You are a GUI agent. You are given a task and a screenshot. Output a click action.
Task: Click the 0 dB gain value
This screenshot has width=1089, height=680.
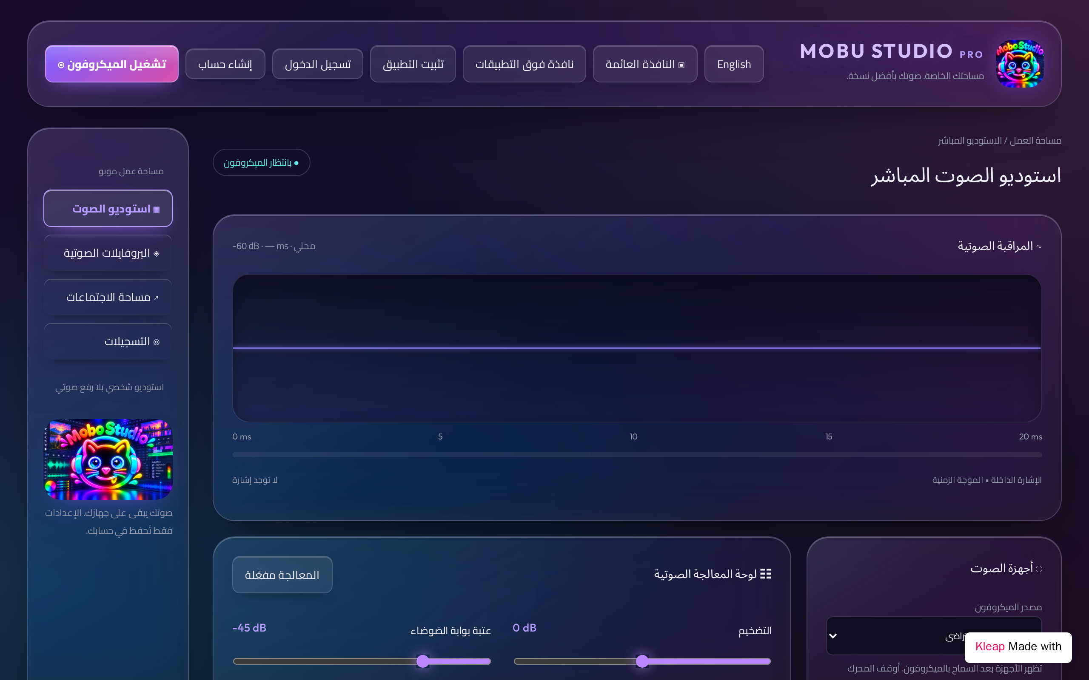[x=524, y=628]
